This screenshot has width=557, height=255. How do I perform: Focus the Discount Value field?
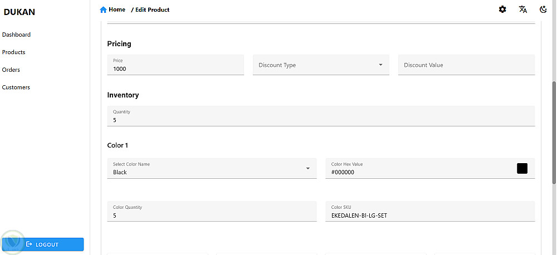point(466,65)
